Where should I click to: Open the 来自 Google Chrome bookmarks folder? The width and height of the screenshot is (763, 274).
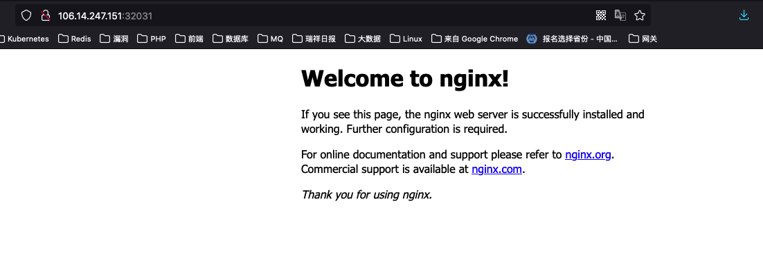(x=474, y=39)
